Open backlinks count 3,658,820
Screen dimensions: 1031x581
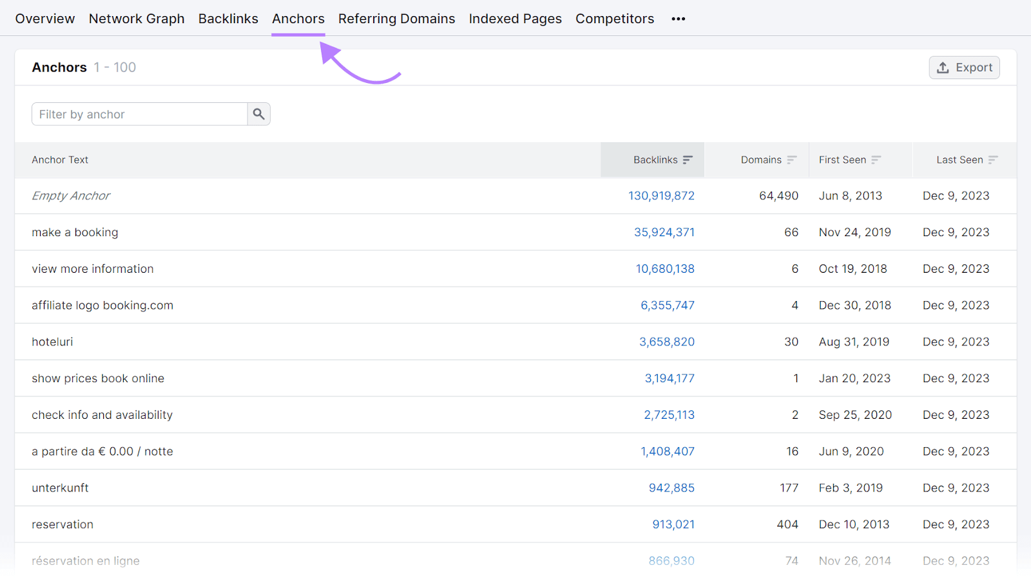point(667,342)
